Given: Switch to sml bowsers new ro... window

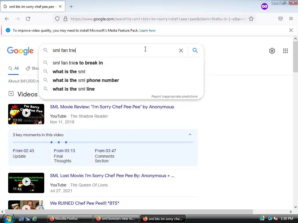Looking at the screenshot, I should (116, 219).
